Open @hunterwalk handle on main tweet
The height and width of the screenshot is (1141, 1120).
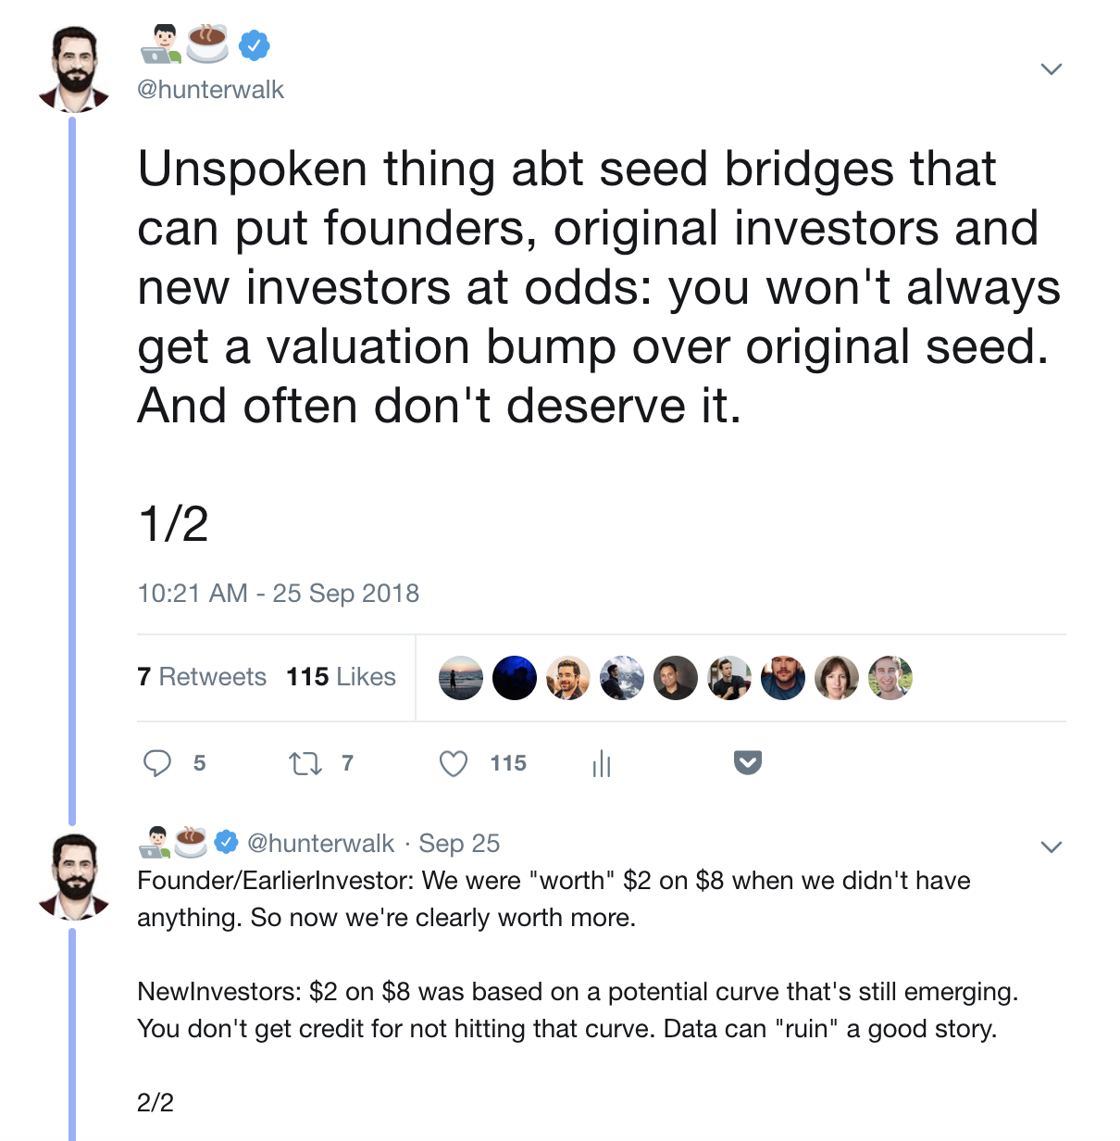(x=210, y=90)
